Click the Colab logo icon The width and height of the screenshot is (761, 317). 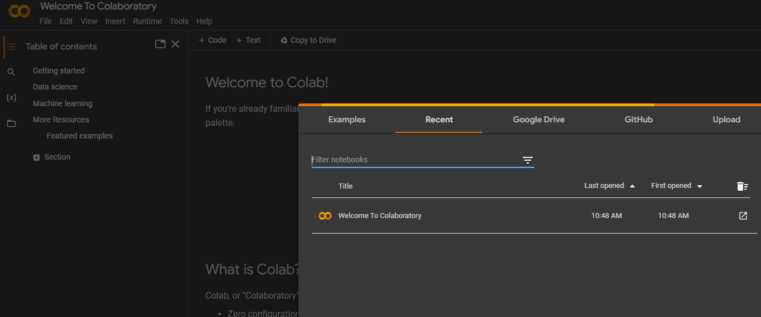pos(19,11)
